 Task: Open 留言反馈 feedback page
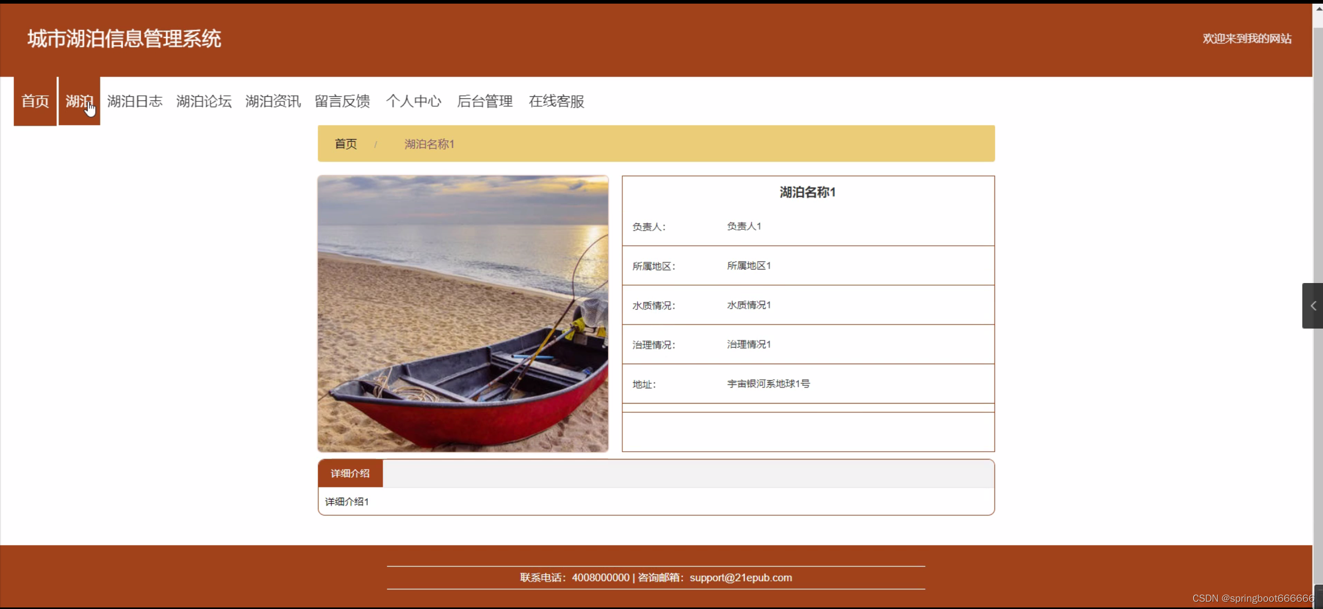342,101
